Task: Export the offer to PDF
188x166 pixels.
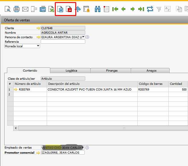Action: (70, 9)
